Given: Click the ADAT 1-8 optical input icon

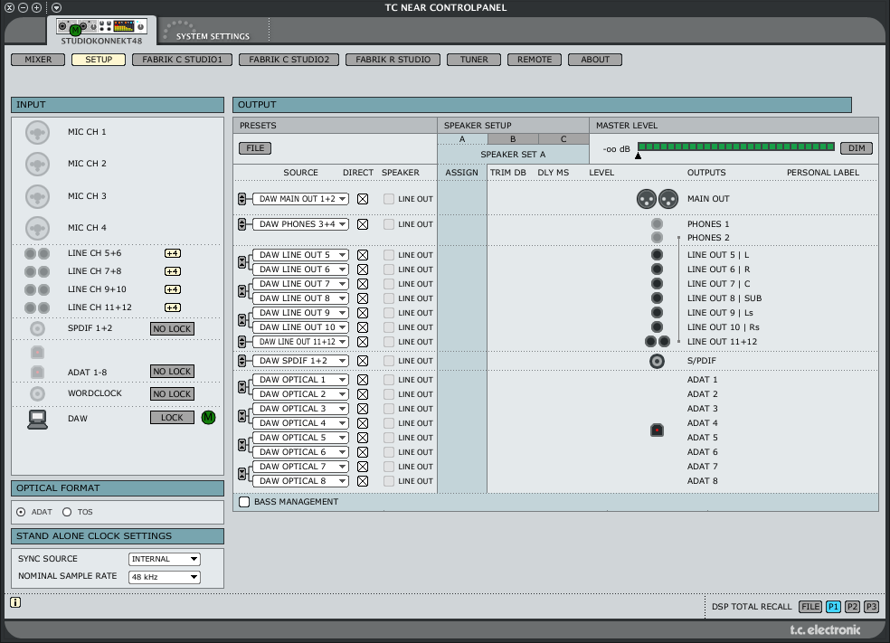Looking at the screenshot, I should 37,373.
